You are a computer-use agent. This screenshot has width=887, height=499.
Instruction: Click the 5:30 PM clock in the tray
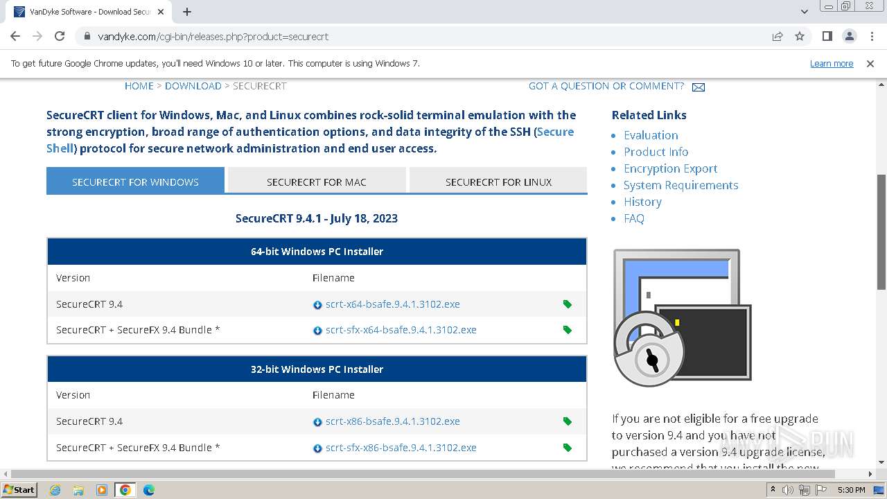click(851, 490)
